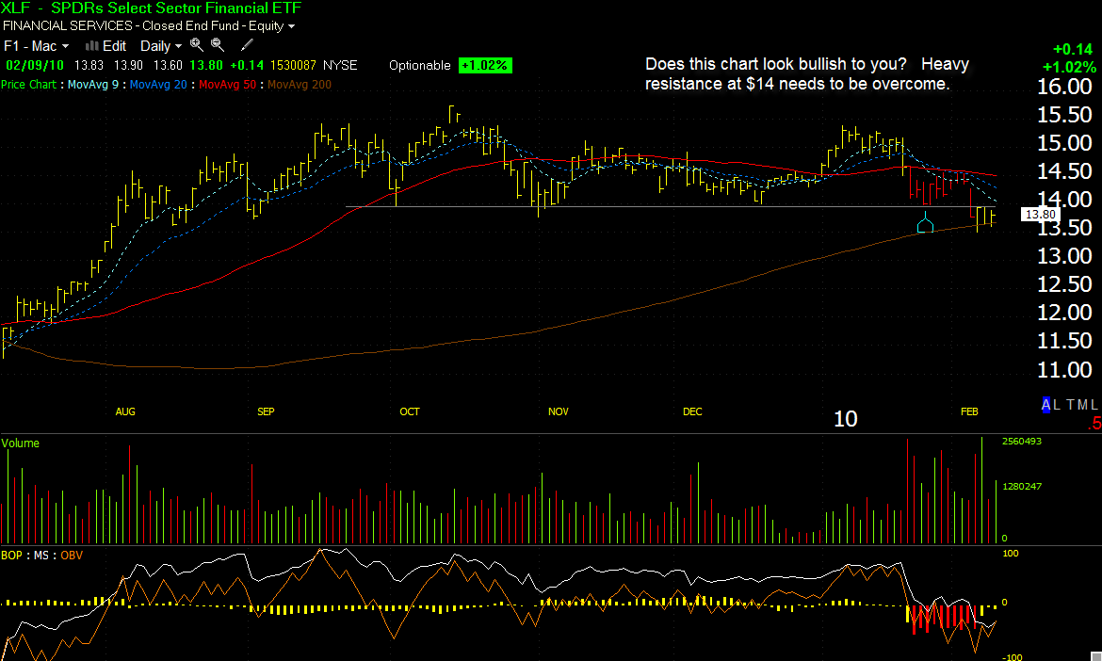Click the BOP indicator label

12,555
